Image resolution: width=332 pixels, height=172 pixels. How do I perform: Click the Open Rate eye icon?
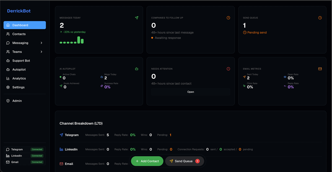pyautogui.click(x=285, y=77)
